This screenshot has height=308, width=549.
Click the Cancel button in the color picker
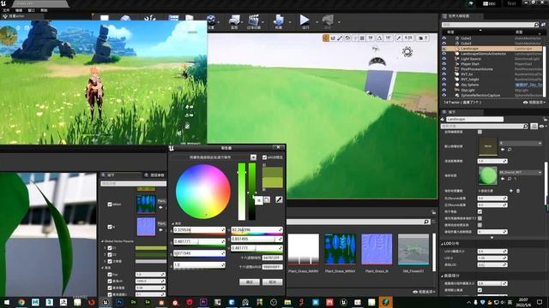[x=272, y=281]
